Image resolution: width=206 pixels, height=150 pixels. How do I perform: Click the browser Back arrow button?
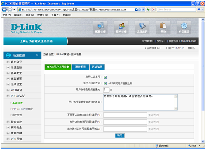(4, 9)
